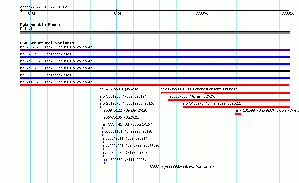Click the 77881k ruler tick label
The height and width of the screenshot is (183, 299).
[288, 13]
